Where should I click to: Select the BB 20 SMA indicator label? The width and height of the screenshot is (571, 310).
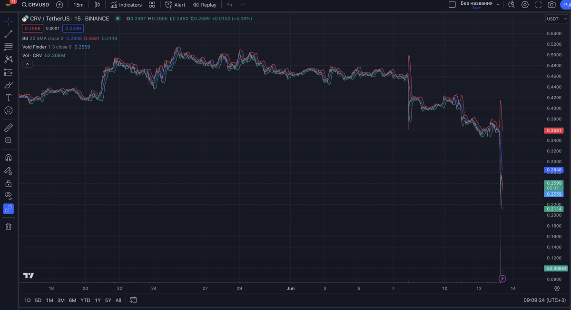coord(43,38)
